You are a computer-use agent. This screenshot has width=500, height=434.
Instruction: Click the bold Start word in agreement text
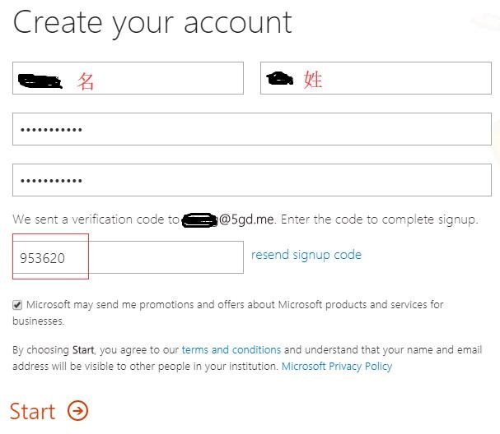tap(83, 350)
